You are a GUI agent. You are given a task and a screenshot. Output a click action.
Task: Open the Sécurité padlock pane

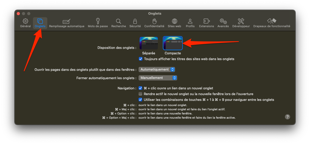[135, 23]
